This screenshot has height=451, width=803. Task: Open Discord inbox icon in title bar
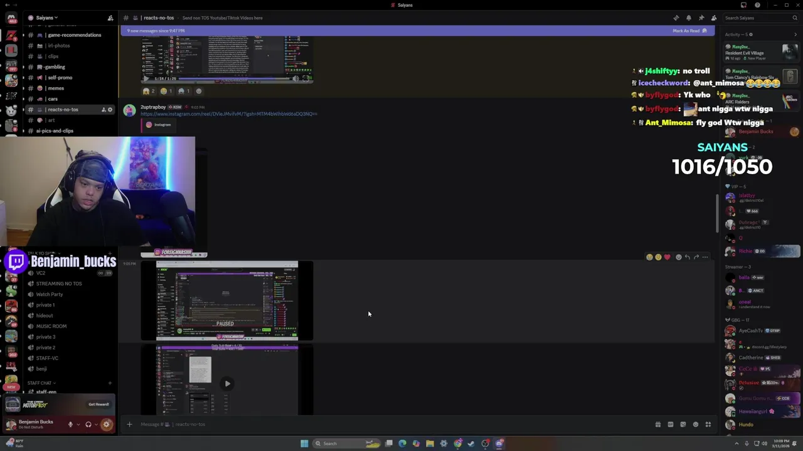pyautogui.click(x=743, y=5)
